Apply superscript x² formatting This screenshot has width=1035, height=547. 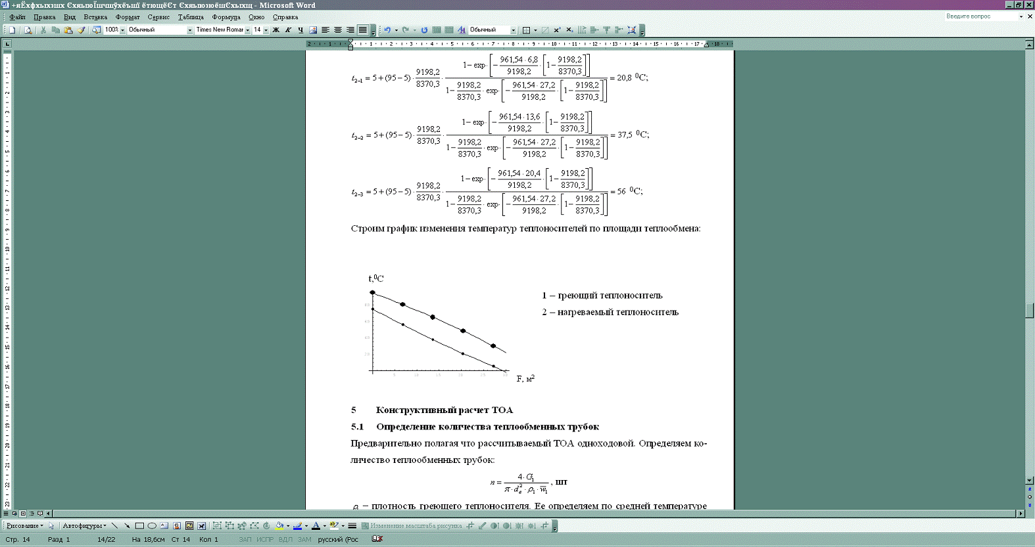[x=558, y=30]
